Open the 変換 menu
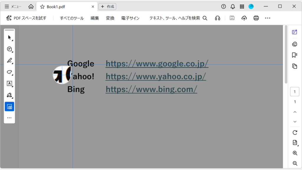The height and width of the screenshot is (170, 302). click(x=110, y=18)
